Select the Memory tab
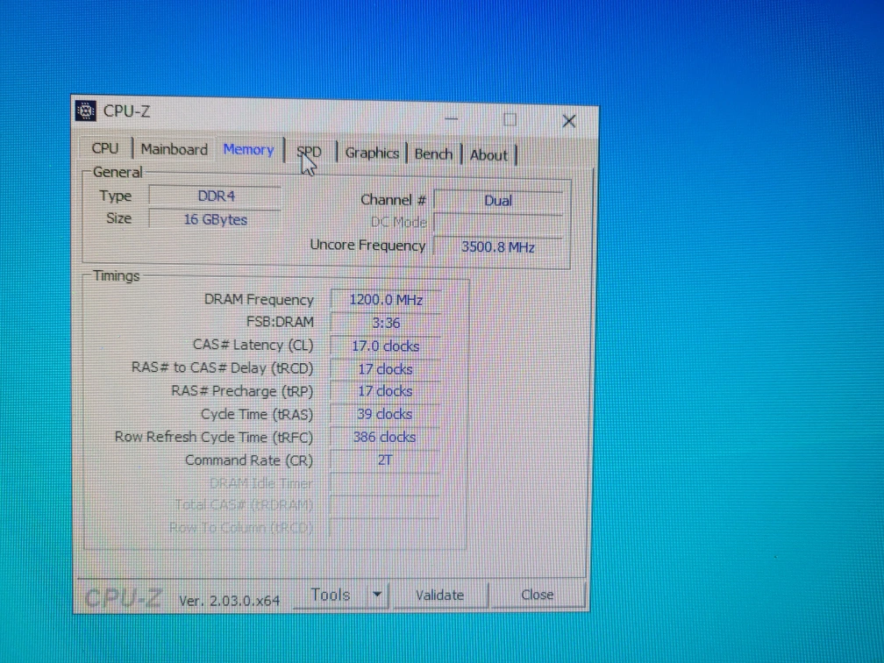 tap(248, 150)
